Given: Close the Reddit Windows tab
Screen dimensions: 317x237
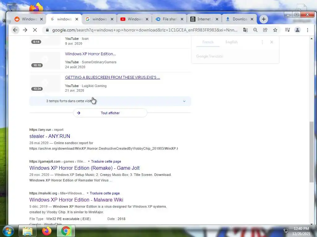Looking at the screenshot, I should coord(41,19).
